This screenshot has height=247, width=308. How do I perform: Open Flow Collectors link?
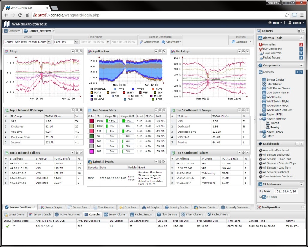tap(272, 53)
